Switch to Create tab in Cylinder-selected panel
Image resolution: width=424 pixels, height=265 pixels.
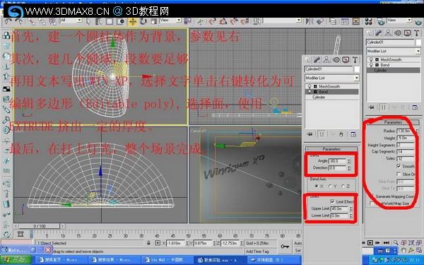(x=369, y=33)
